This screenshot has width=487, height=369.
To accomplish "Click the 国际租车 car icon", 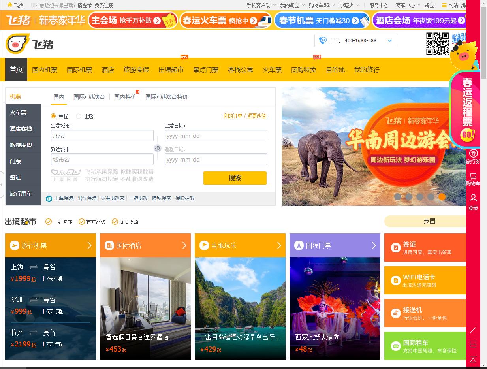I will [x=395, y=346].
